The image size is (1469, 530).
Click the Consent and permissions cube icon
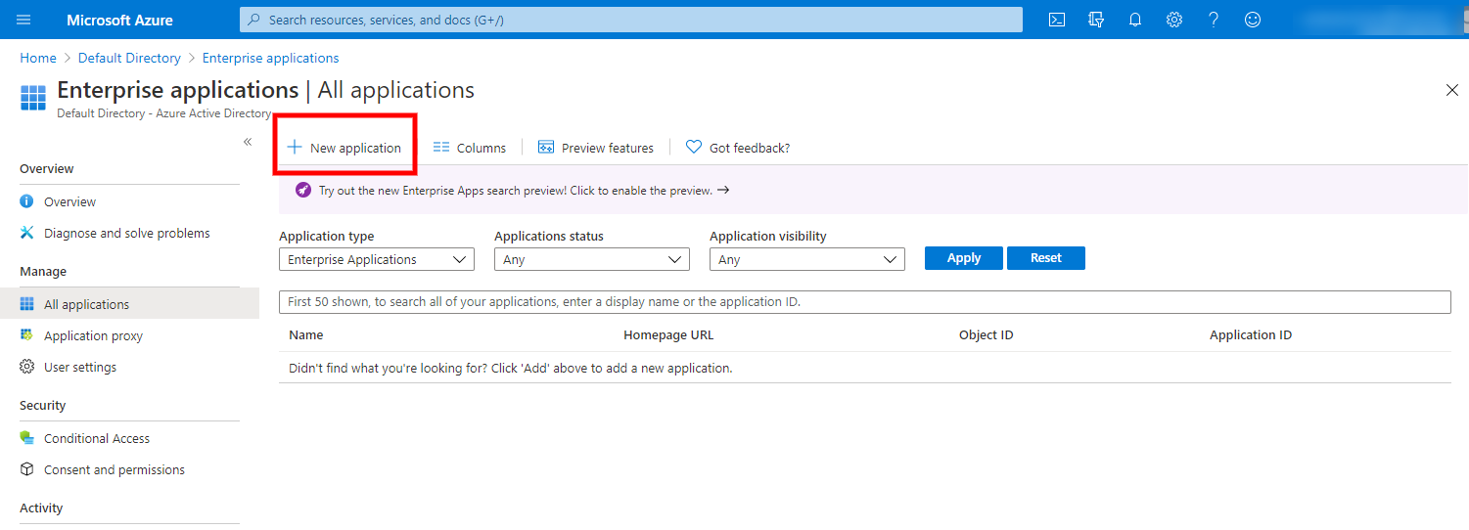pos(27,469)
